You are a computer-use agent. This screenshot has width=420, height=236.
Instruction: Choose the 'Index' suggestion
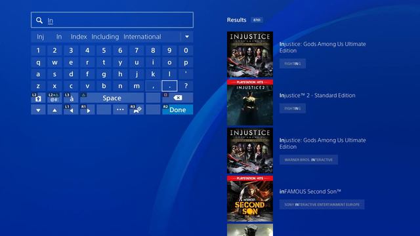pos(79,37)
